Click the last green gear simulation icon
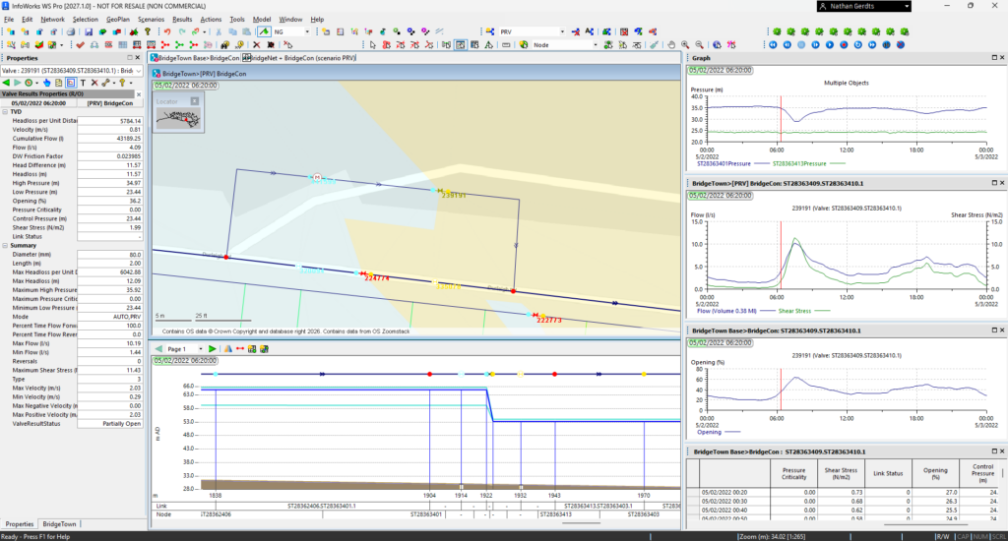The image size is (1008, 541). [905, 31]
